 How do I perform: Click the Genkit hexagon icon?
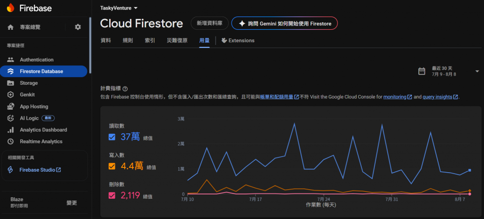(10, 95)
